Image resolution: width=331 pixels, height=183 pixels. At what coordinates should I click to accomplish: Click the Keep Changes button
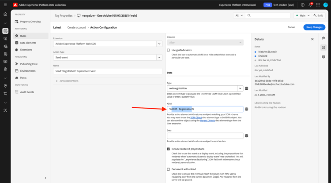click(314, 27)
